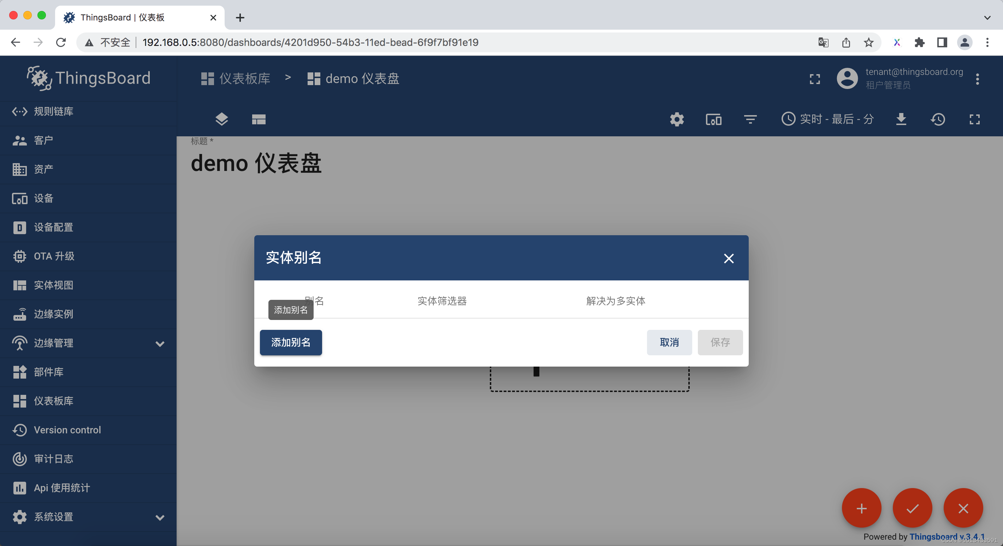Click the red apply changes checkmark button
1003x546 pixels.
click(912, 508)
